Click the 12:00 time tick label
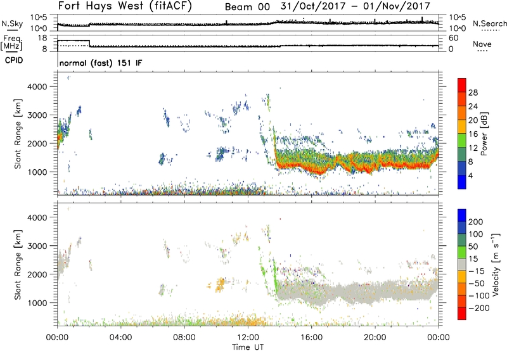Image resolution: width=507 pixels, height=351 pixels. 248,338
